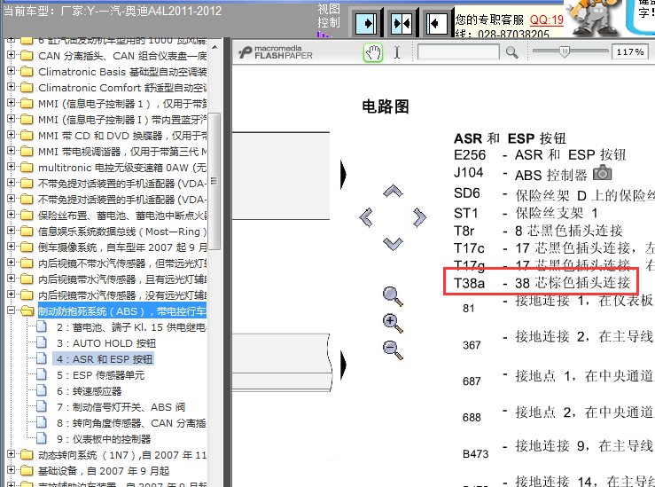
Task: Pan diagram left with the left arrow
Action: pos(366,217)
